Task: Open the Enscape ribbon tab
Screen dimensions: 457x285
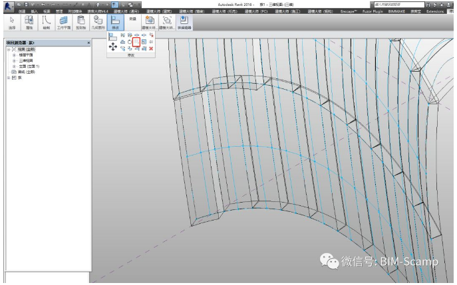Action: (x=349, y=11)
